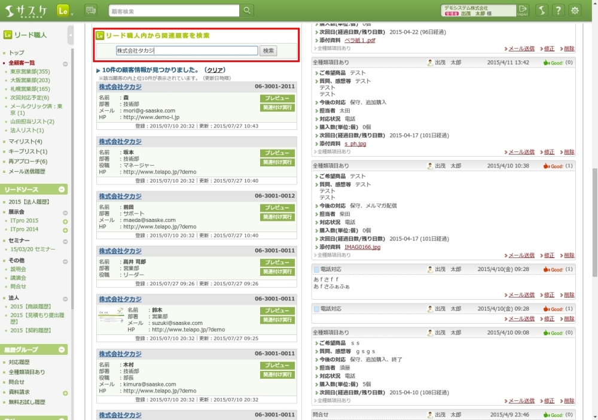Collapse the 全顧客一覧 tree group

pyautogui.click(x=65, y=63)
